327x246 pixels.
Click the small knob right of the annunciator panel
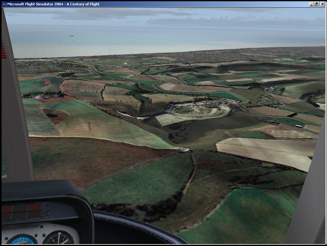click(x=47, y=206)
